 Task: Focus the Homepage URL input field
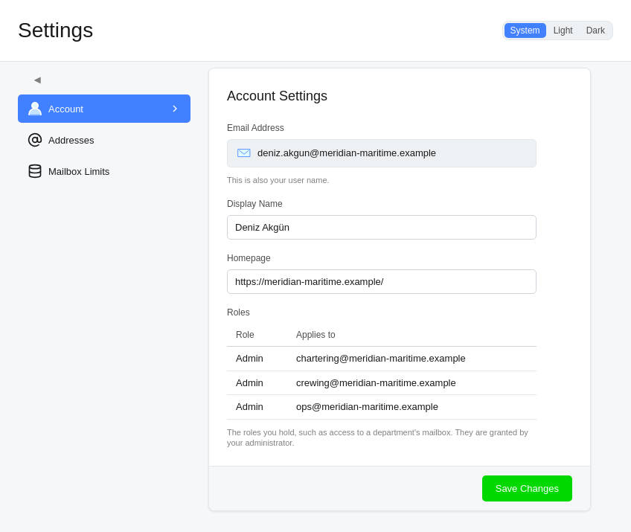click(x=382, y=282)
